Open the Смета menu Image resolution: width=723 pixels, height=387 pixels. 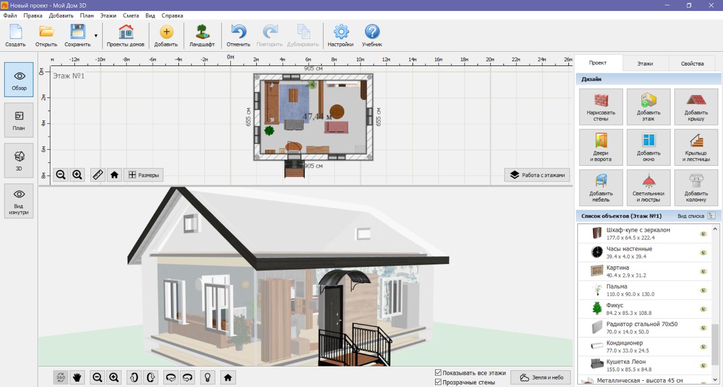[x=131, y=15]
